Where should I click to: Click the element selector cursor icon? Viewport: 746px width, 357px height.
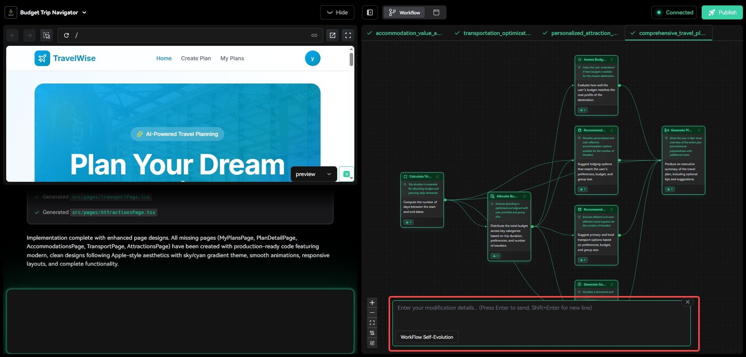[x=47, y=35]
